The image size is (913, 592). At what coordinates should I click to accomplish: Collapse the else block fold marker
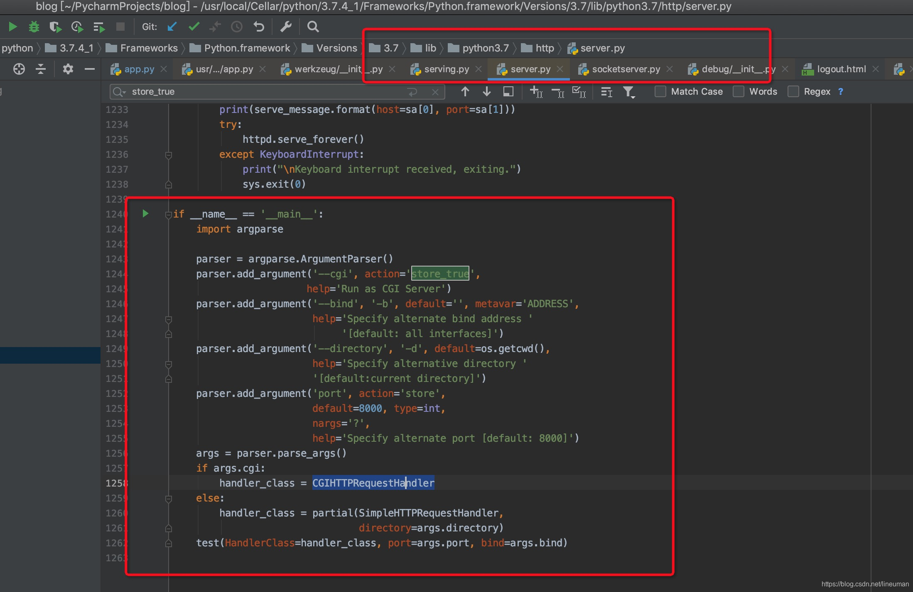169,499
